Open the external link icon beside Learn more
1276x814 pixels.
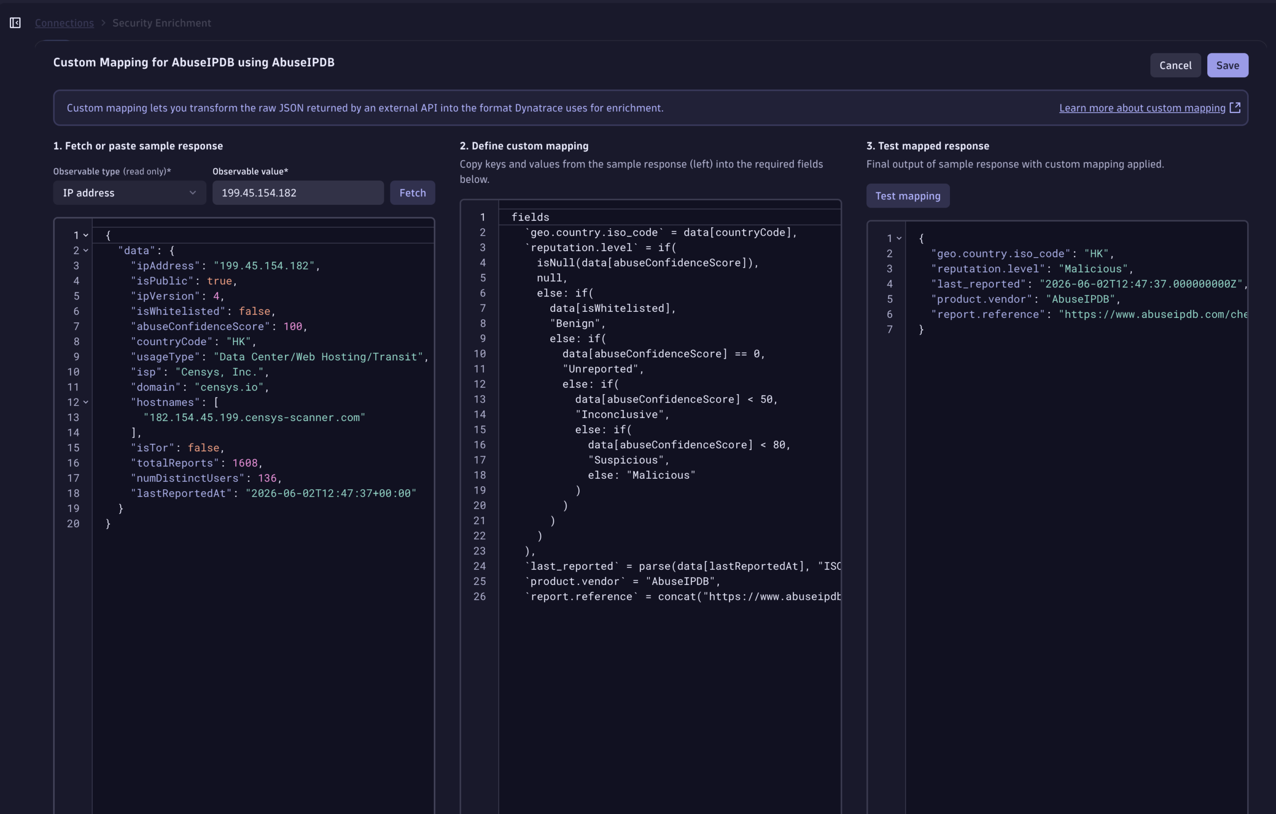click(1235, 108)
